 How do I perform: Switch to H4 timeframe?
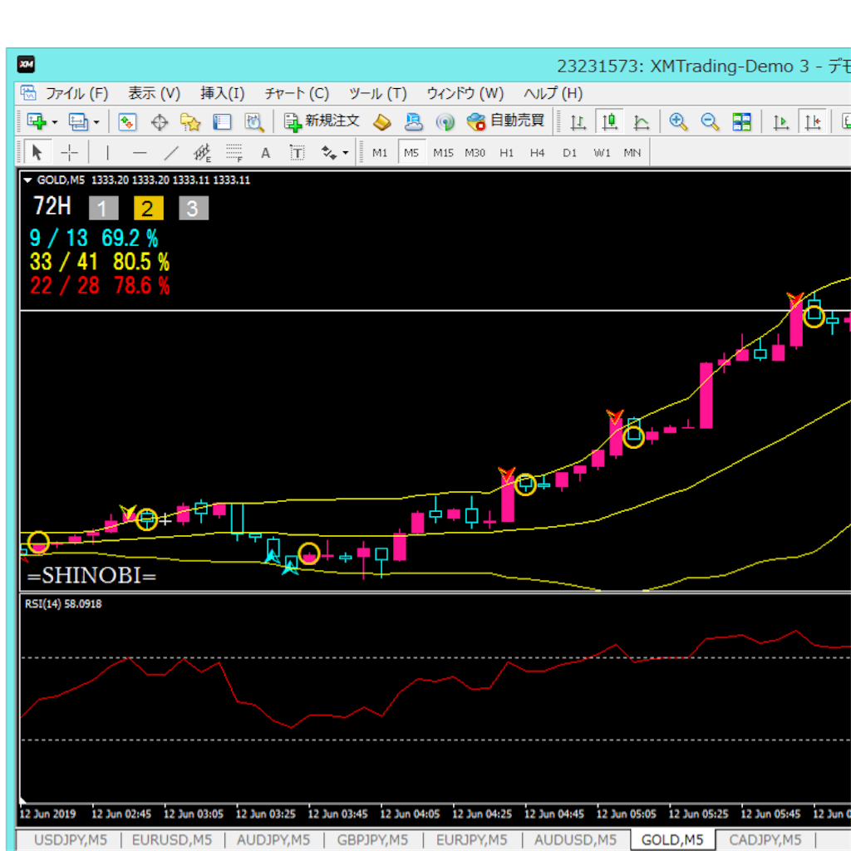point(538,153)
